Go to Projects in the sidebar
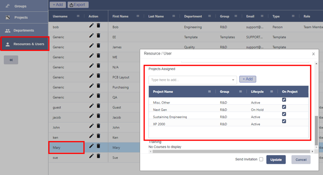Screen dimensions: 323x175 tap(24, 17)
